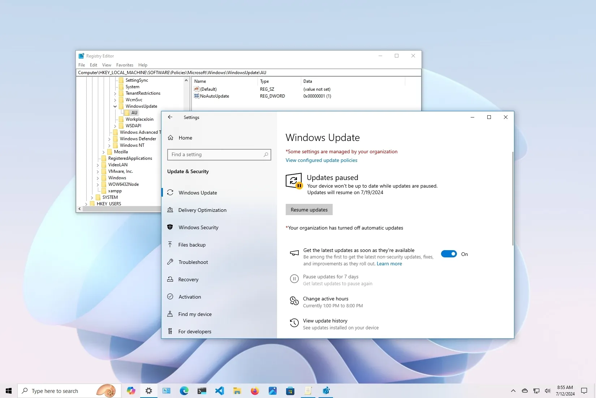The width and height of the screenshot is (596, 398).
Task: Open the Edit menu in Registry Editor
Action: [93, 65]
